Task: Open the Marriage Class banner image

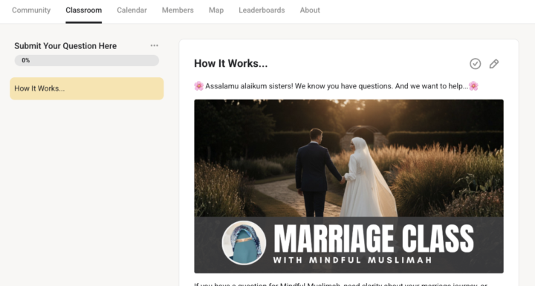Action: (348, 186)
